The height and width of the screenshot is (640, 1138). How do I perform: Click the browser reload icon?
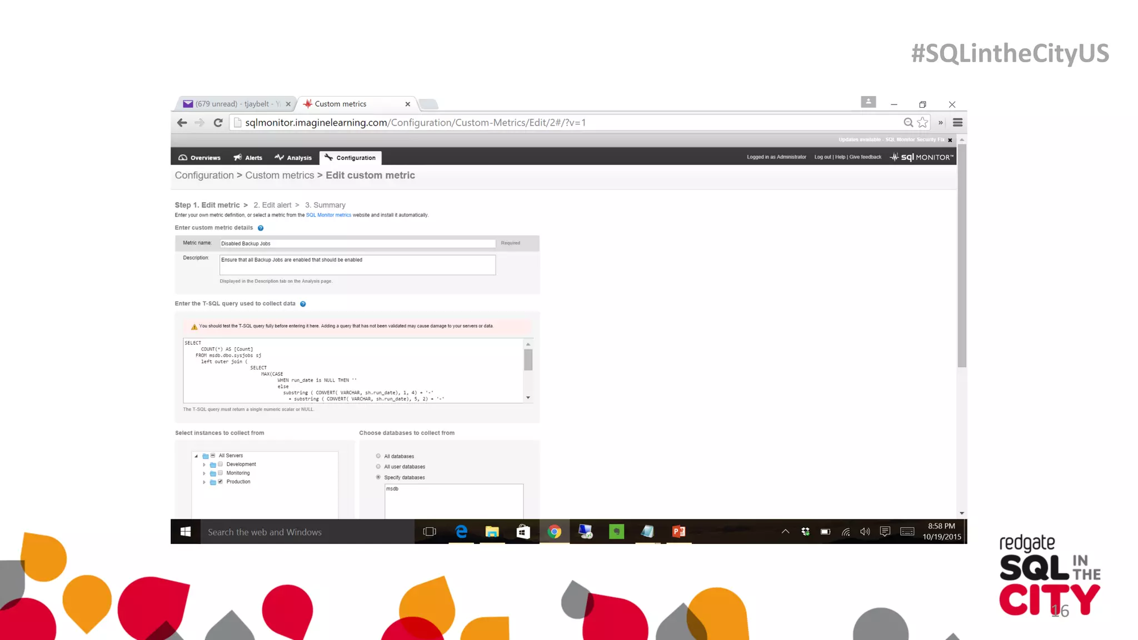[218, 123]
